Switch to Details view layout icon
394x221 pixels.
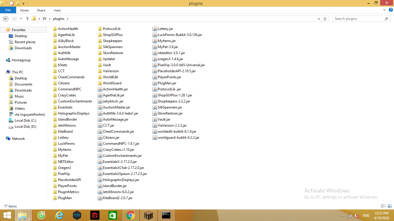pyautogui.click(x=383, y=206)
